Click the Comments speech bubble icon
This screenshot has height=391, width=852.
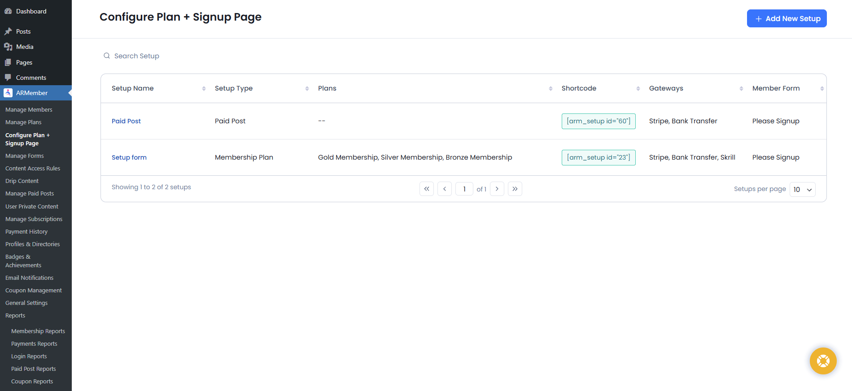coord(8,78)
